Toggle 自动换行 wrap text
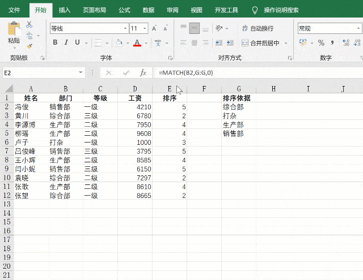This screenshot has height=280, width=363. 257,28
